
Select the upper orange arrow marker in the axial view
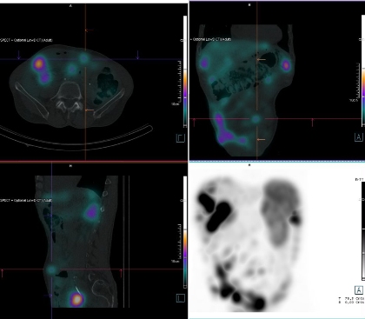coord(90,30)
